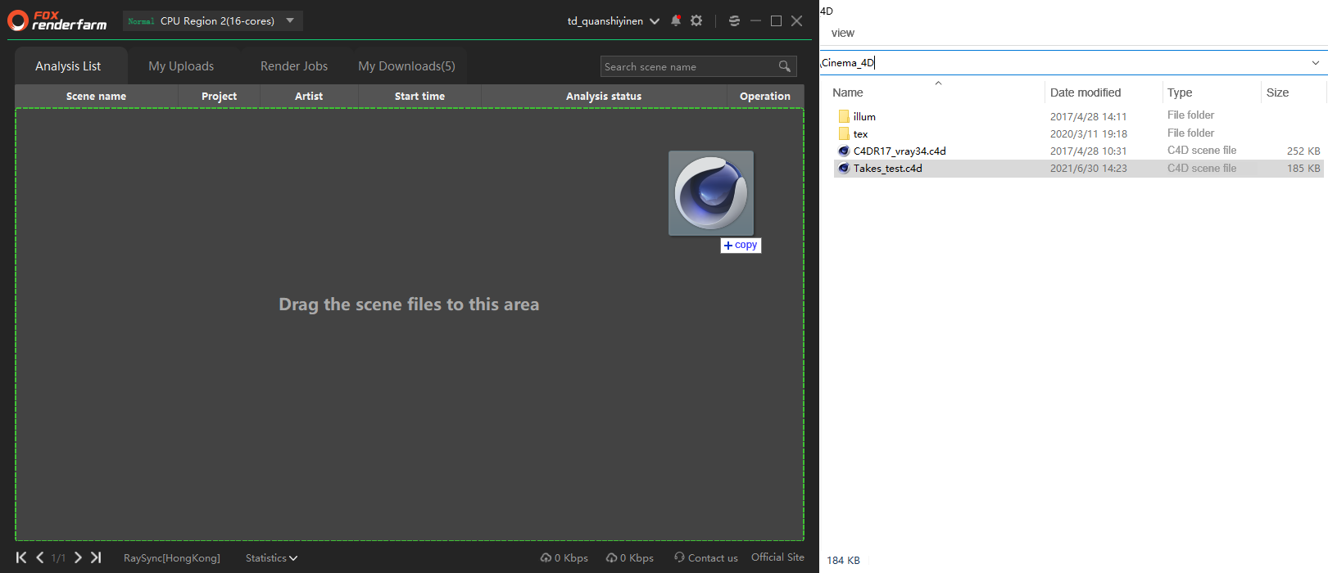Go to first page arrow
1328x573 pixels.
[x=21, y=557]
